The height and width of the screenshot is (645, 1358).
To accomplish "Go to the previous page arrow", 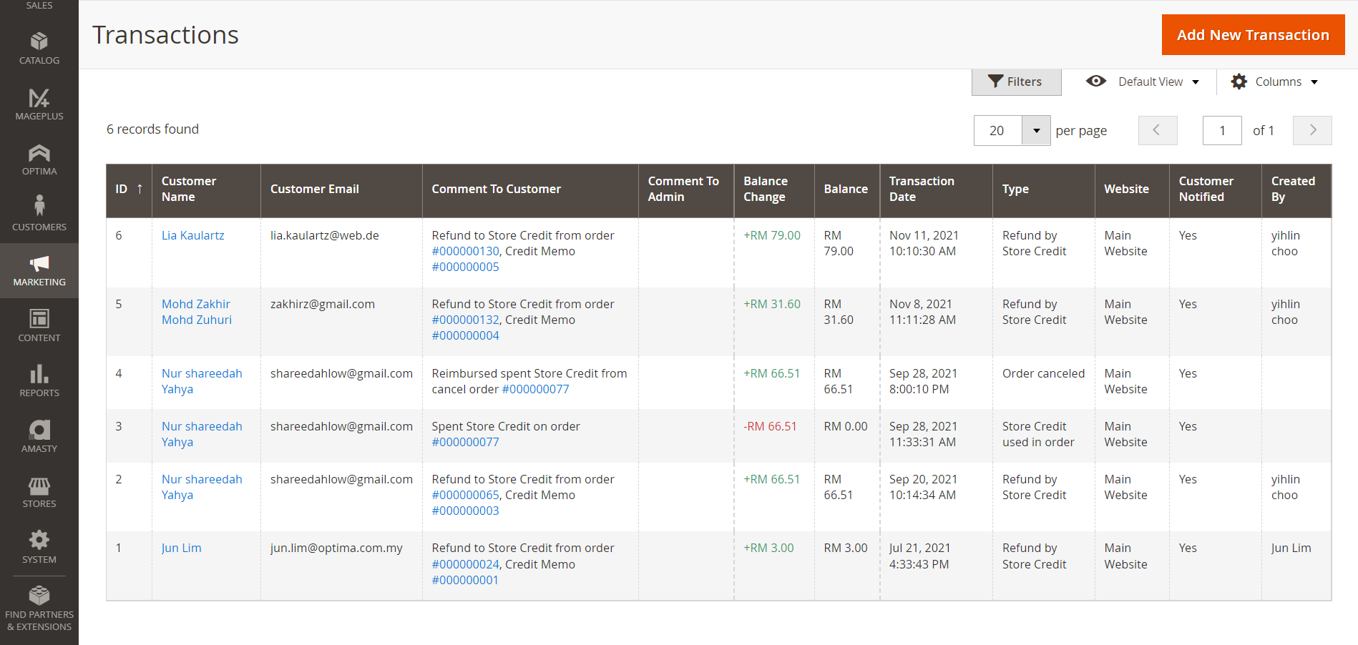I will (1158, 130).
